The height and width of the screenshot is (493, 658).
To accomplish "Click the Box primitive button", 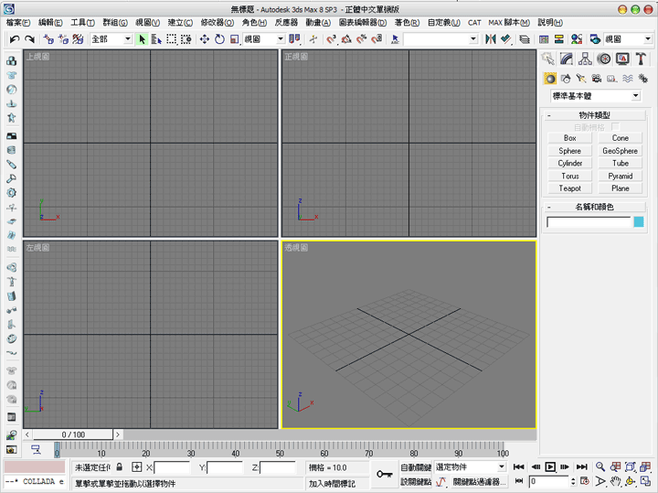I will pos(570,138).
